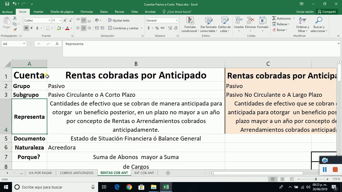Open Estilos de celda gallery
The height and width of the screenshot is (192, 342).
224,25
